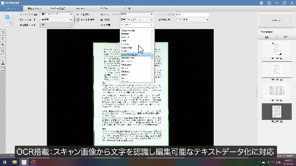The width and height of the screenshot is (296, 166).
Task: Open the second document thumbnail
Action: (277, 70)
